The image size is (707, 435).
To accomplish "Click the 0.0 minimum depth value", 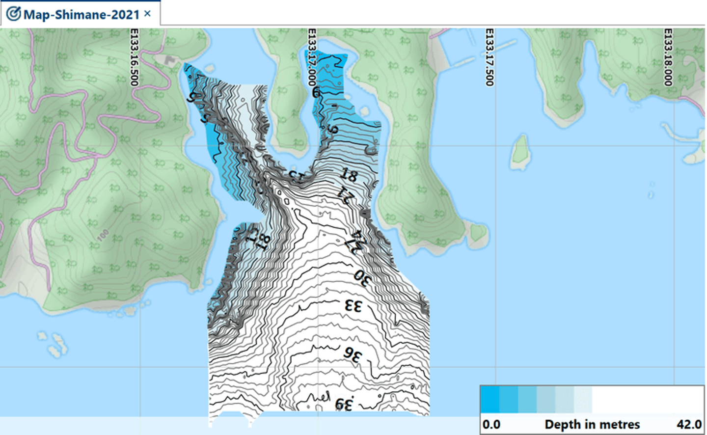I will [x=491, y=424].
